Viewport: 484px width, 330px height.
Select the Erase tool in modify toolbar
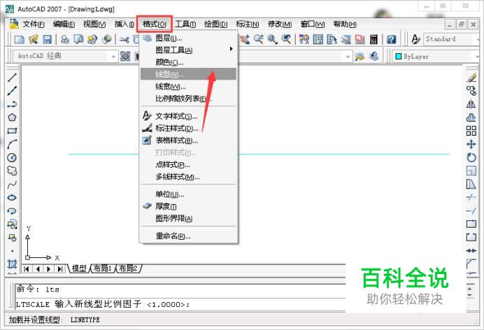click(471, 78)
